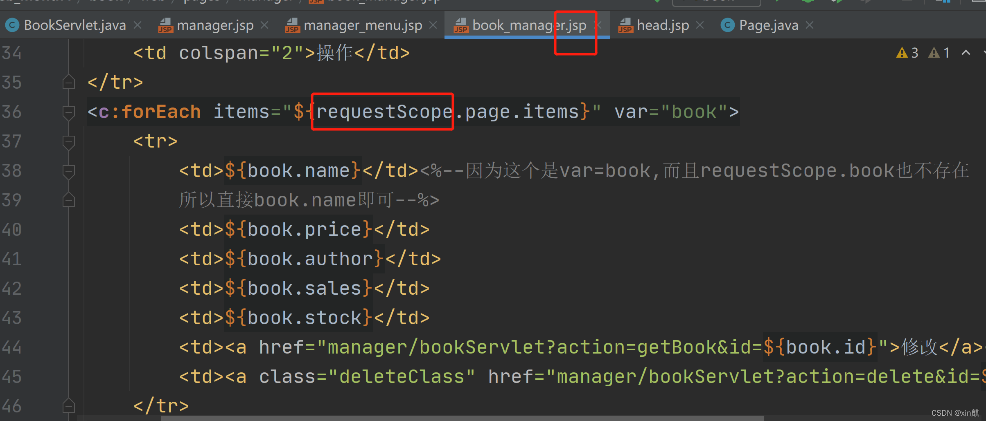Image resolution: width=986 pixels, height=421 pixels.
Task: Close the Page.java tab
Action: (809, 25)
